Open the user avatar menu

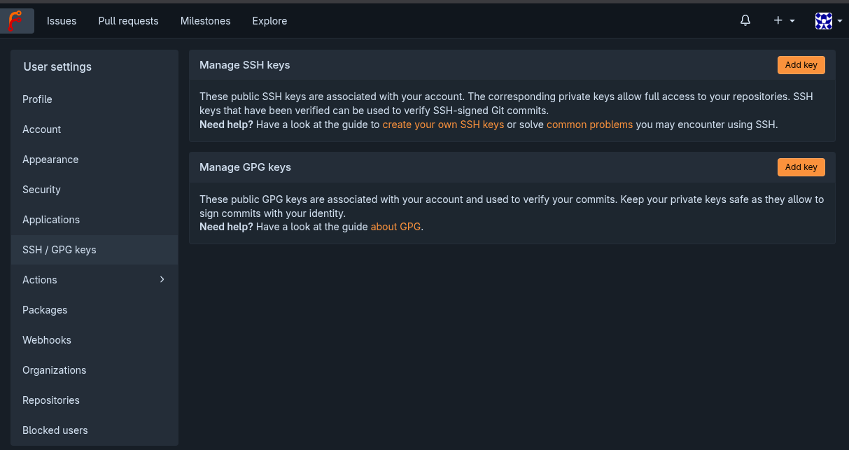tap(828, 21)
